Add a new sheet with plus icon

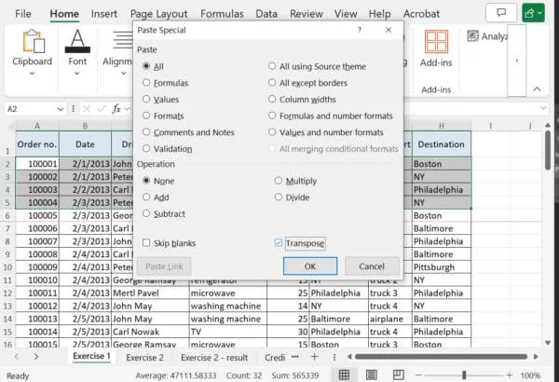(315, 356)
